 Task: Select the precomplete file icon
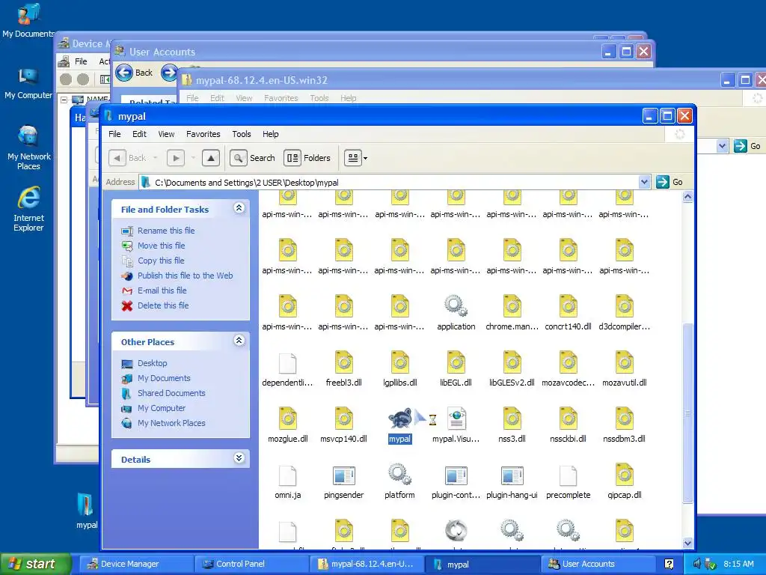(x=569, y=475)
